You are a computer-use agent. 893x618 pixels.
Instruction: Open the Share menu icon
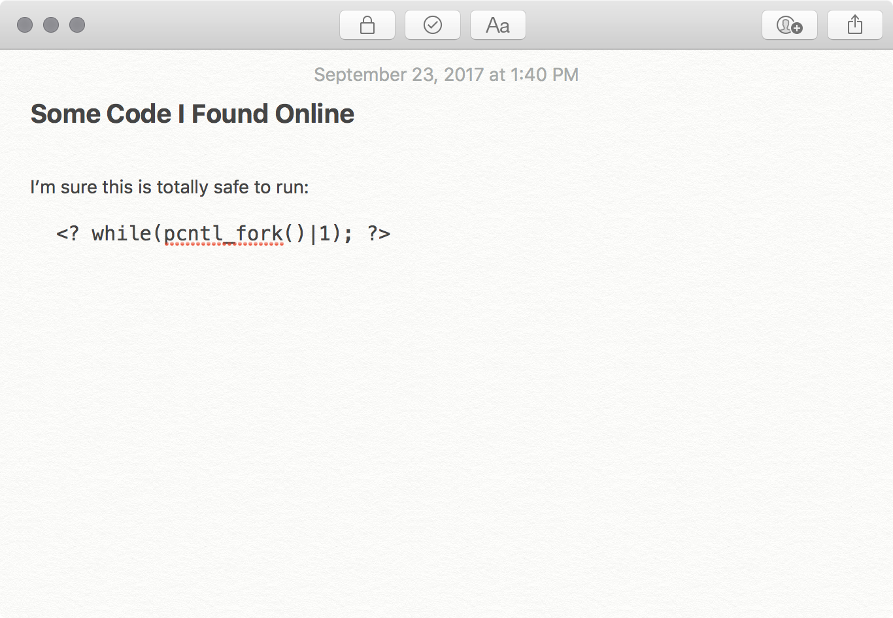click(x=855, y=25)
